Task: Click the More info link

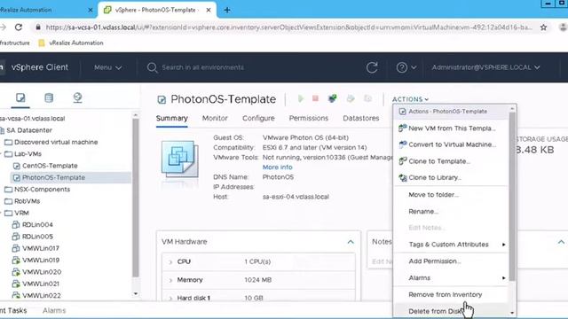Action: (x=277, y=167)
